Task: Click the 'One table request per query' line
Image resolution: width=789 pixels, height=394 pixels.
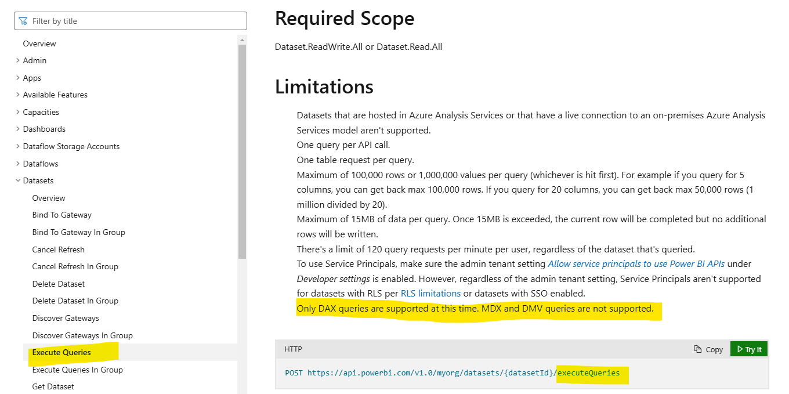Action: tap(355, 160)
